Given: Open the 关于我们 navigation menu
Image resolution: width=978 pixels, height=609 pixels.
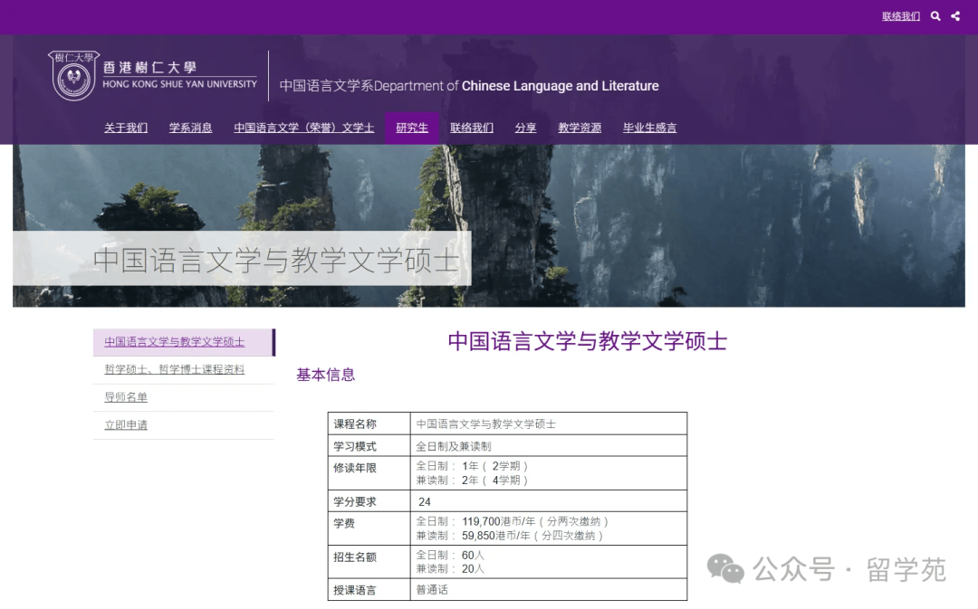Looking at the screenshot, I should 126,128.
